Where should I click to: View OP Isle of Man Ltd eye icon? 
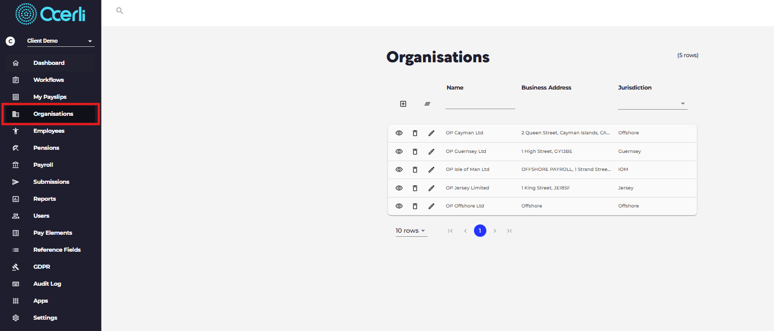coord(399,169)
